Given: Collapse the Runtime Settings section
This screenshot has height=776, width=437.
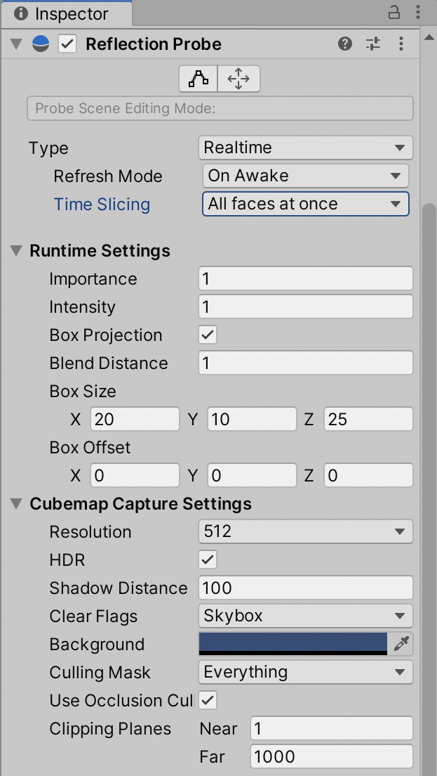Looking at the screenshot, I should point(16,251).
